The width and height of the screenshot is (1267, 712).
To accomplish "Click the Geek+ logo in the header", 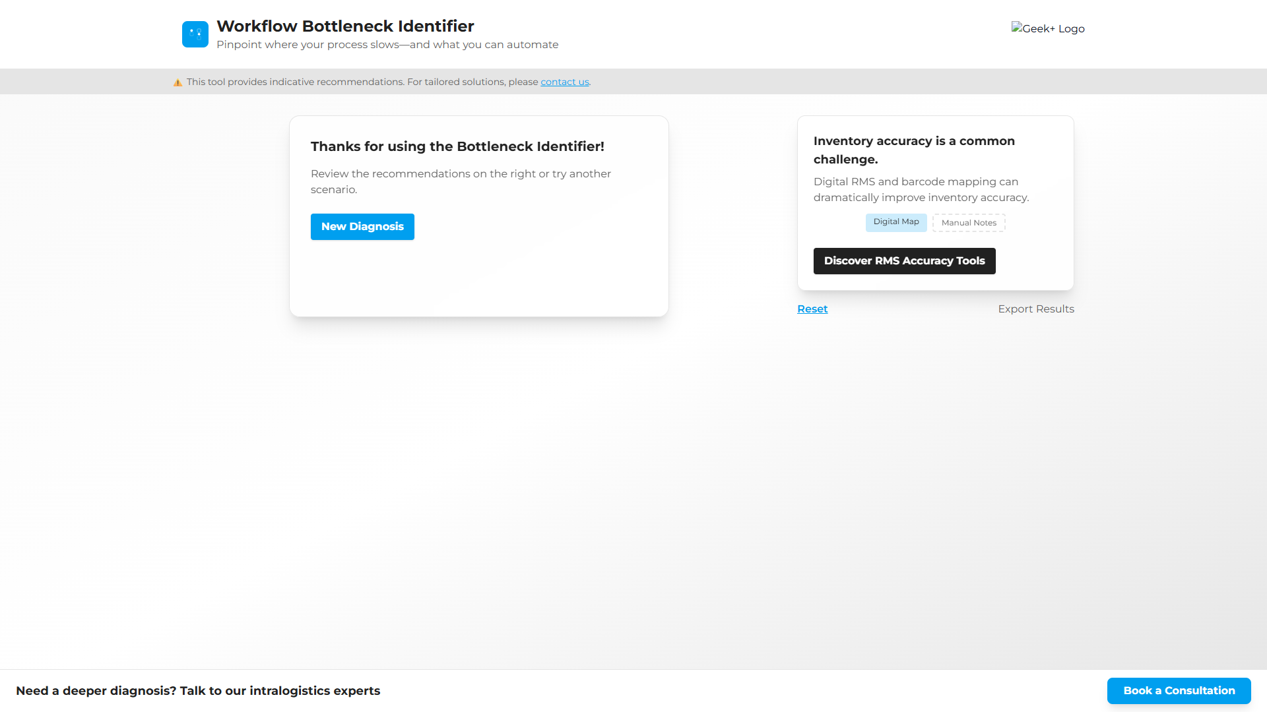I will click(x=1048, y=28).
